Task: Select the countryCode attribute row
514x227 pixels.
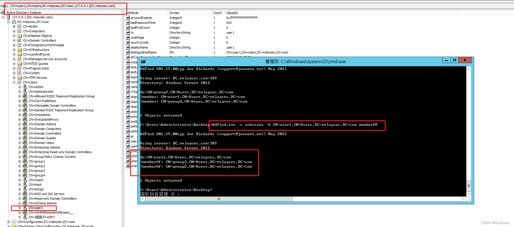Action: 291,42
